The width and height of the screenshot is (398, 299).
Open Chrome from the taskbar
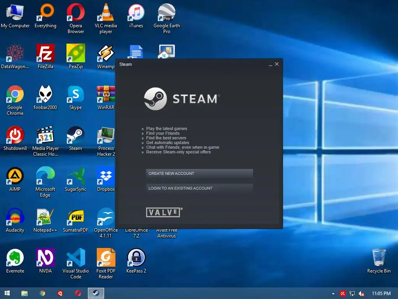point(42,293)
